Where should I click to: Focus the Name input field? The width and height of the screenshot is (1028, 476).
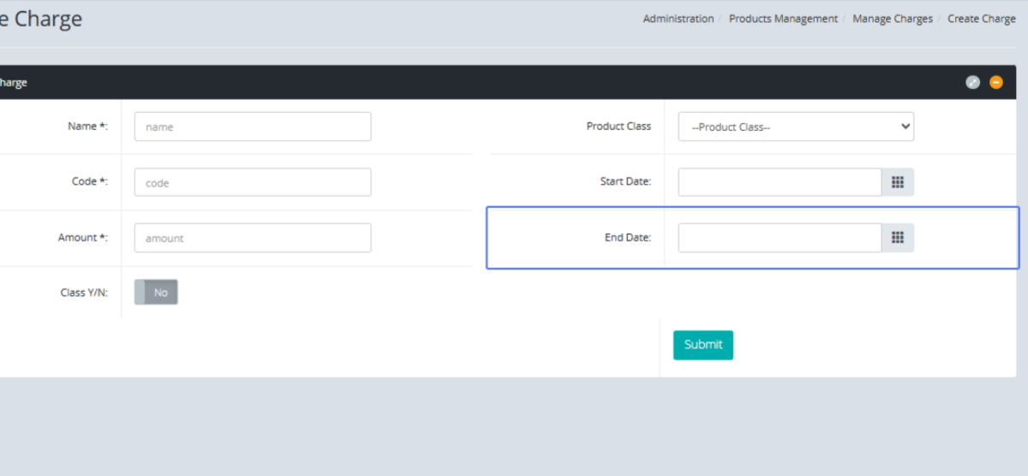(x=253, y=127)
